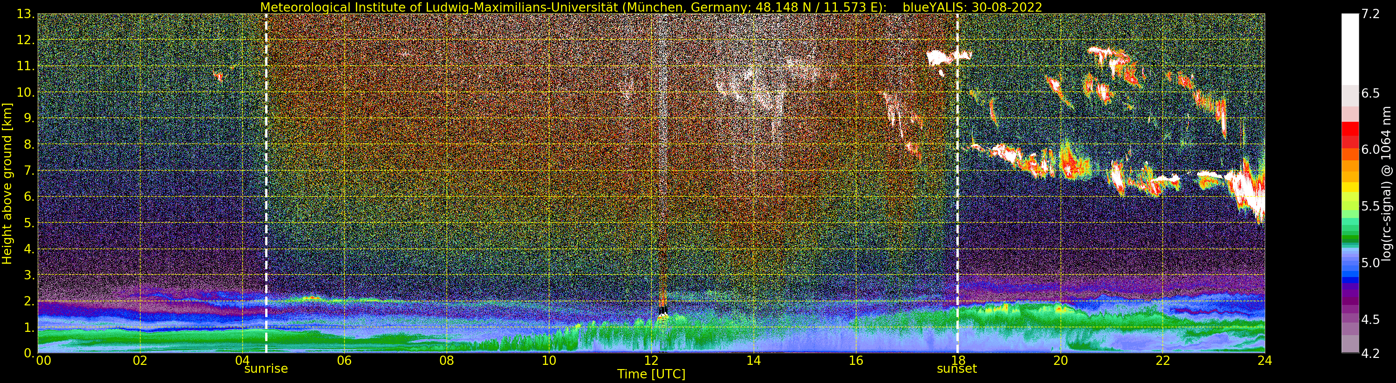Click the '00' tick on the time axis
The width and height of the screenshot is (1396, 383).
coord(43,360)
